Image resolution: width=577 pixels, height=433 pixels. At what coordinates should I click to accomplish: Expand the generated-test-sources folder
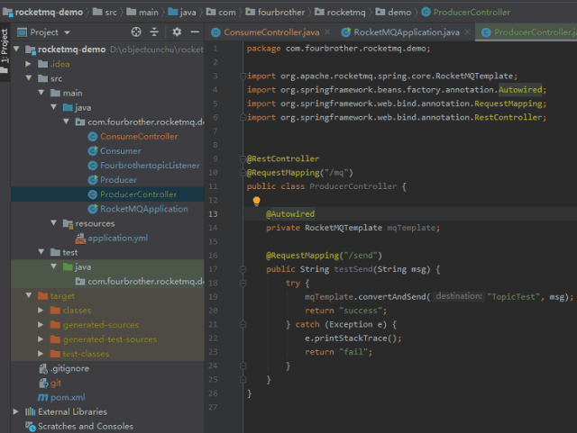pos(41,339)
